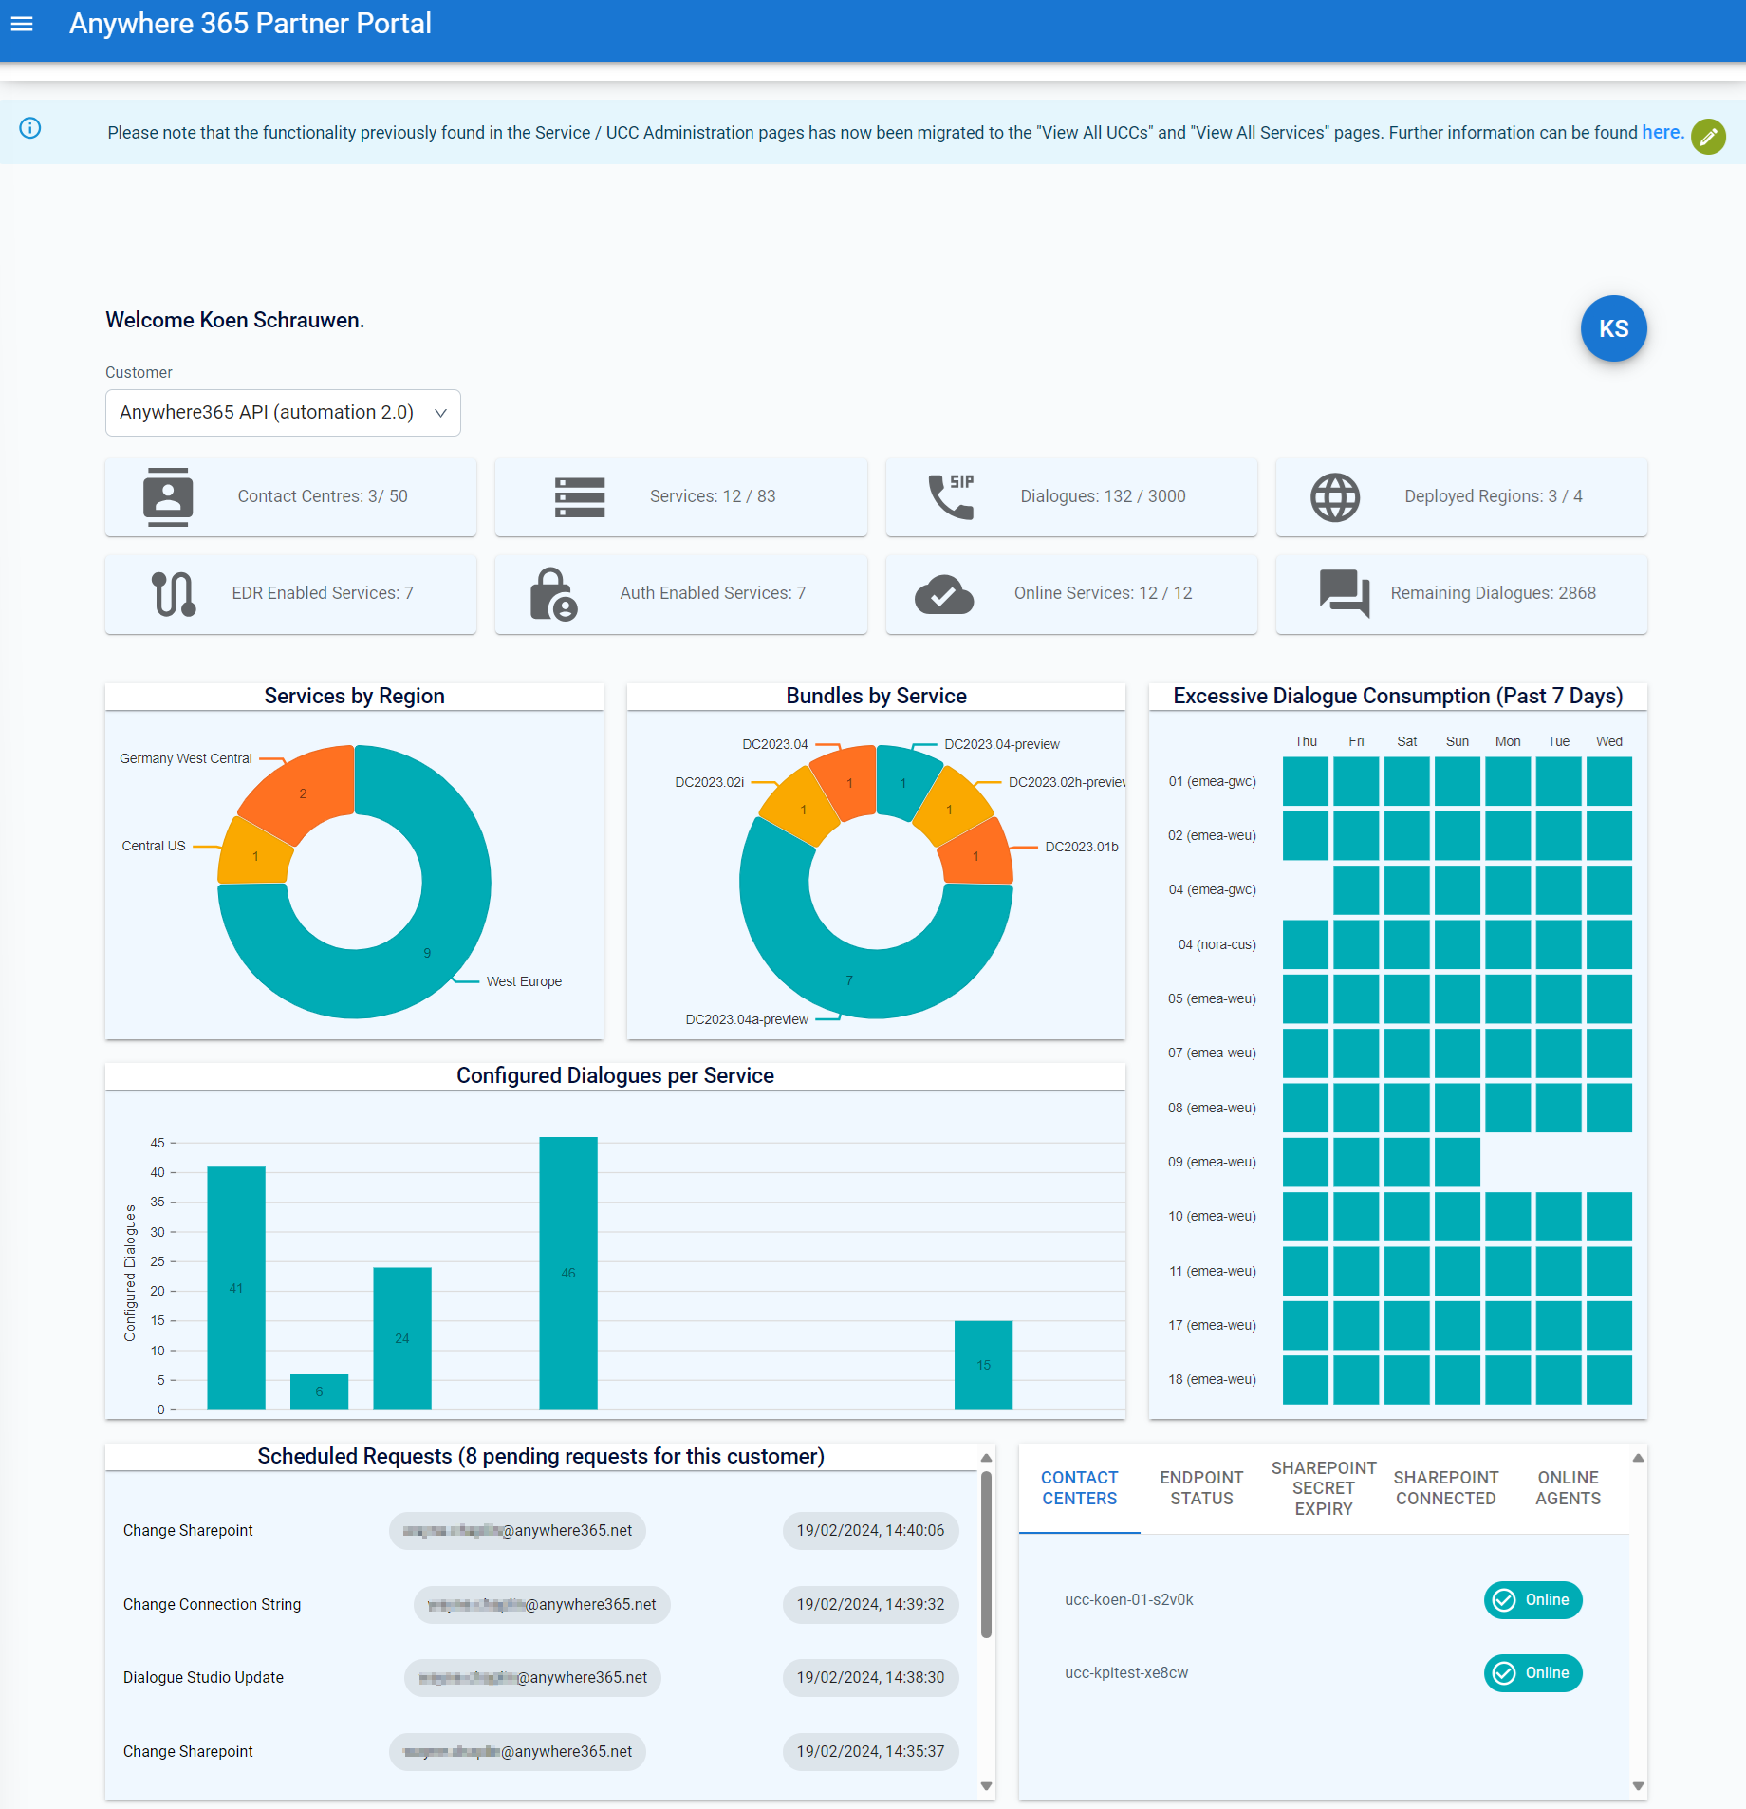Click the EDR Enabled Services icon
The width and height of the screenshot is (1746, 1809).
(x=174, y=594)
